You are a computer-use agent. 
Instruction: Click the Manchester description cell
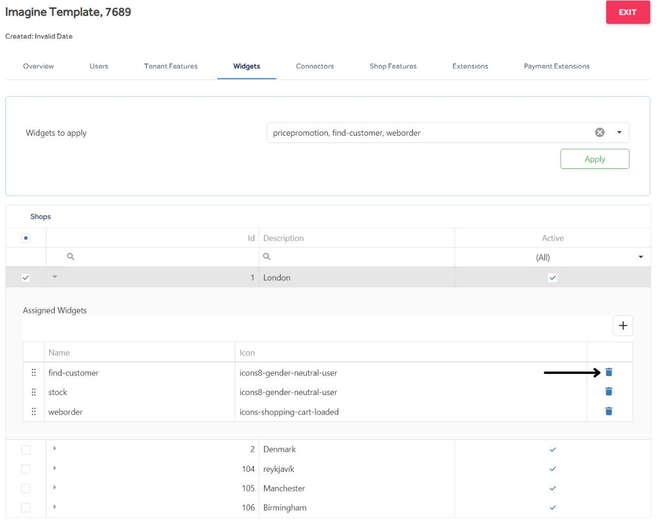[357, 488]
